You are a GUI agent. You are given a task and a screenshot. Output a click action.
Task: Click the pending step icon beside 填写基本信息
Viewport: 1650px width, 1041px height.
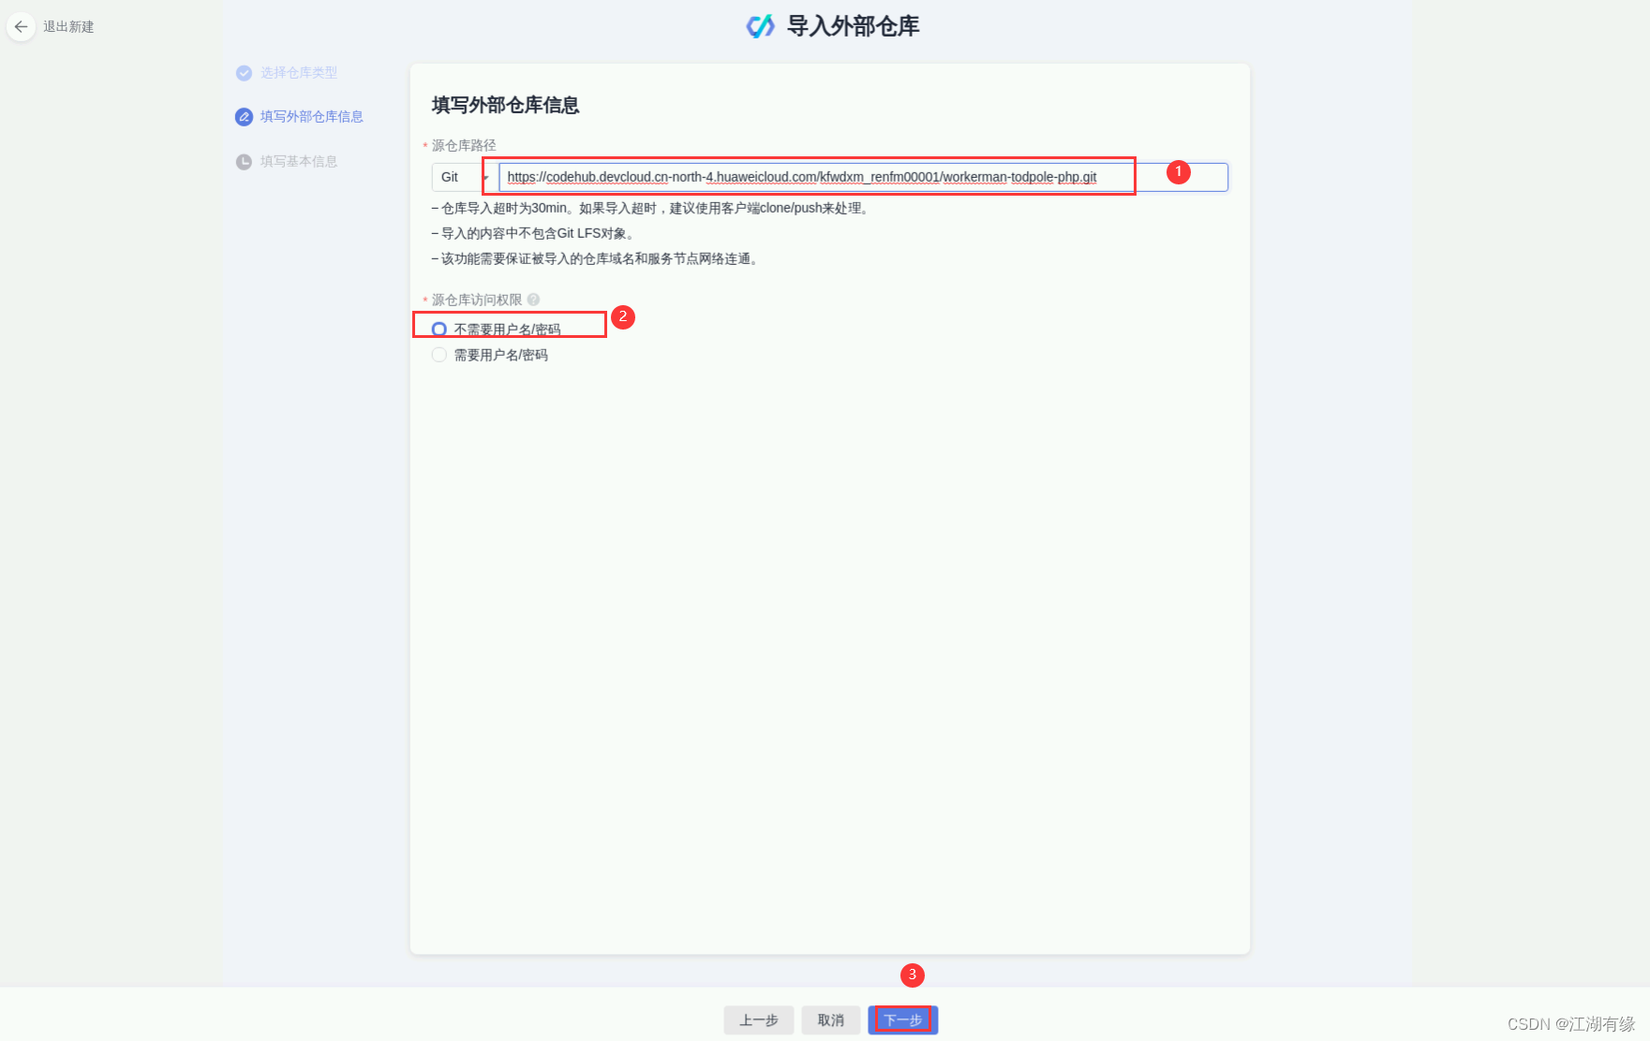coord(243,161)
